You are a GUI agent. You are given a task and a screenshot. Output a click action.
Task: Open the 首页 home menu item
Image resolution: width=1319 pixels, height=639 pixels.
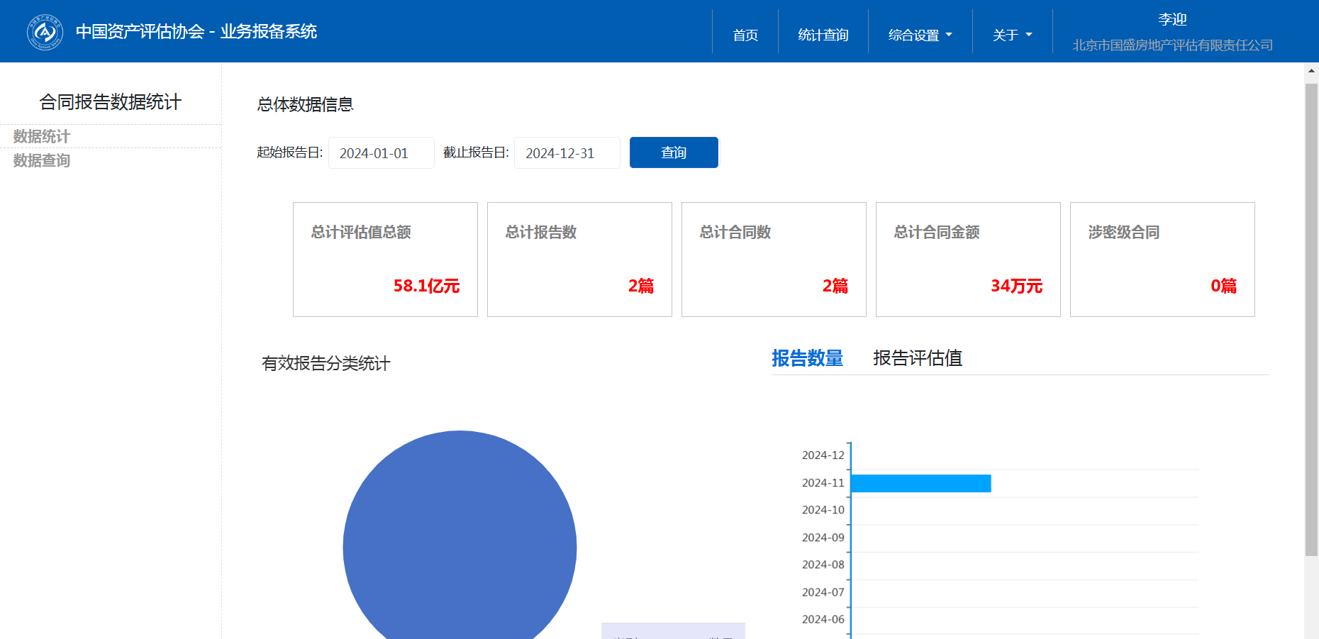(745, 35)
